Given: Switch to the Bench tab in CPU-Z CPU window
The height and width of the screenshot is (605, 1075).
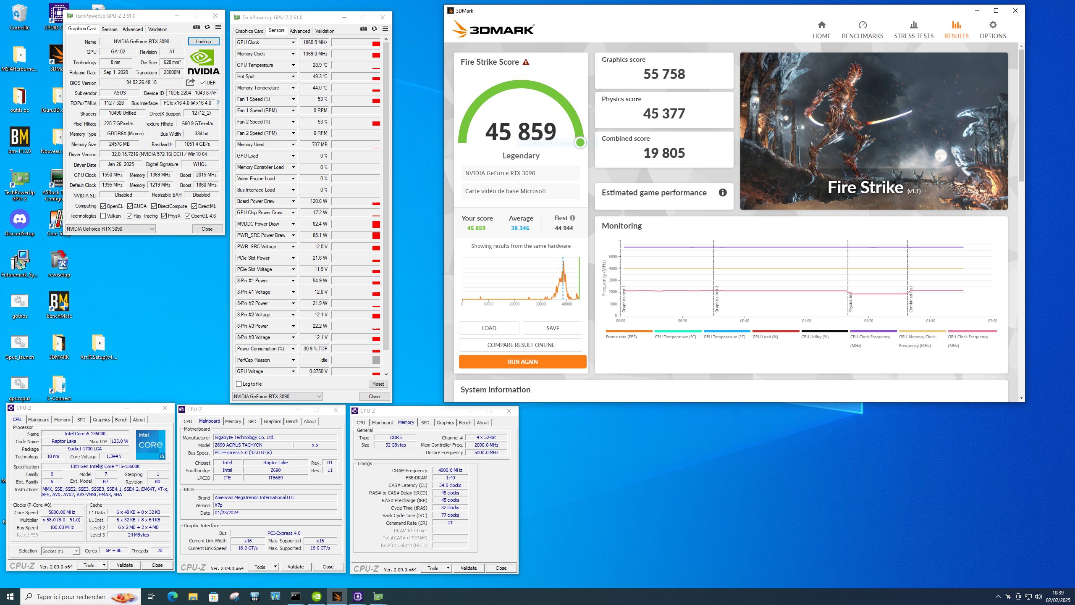Looking at the screenshot, I should 121,420.
